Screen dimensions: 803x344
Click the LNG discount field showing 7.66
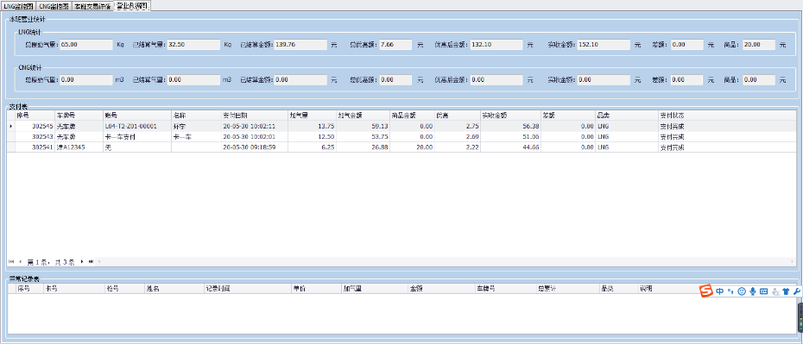click(x=395, y=45)
